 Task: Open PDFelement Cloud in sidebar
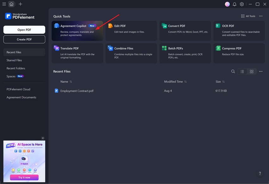(x=24, y=89)
